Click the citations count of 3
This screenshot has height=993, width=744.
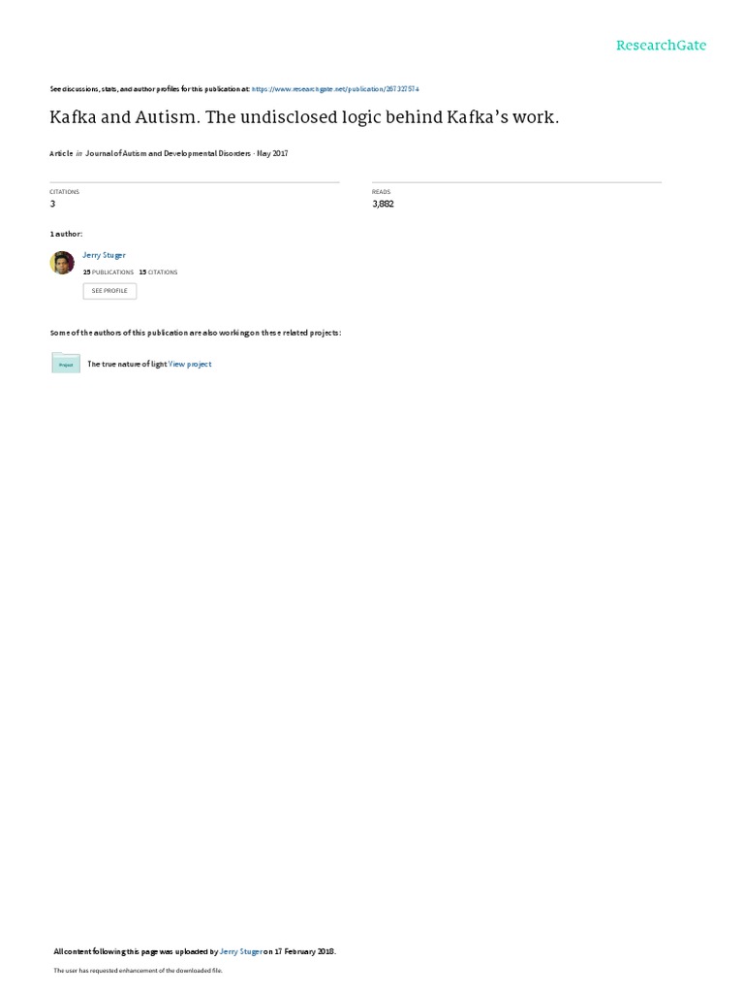pyautogui.click(x=52, y=204)
